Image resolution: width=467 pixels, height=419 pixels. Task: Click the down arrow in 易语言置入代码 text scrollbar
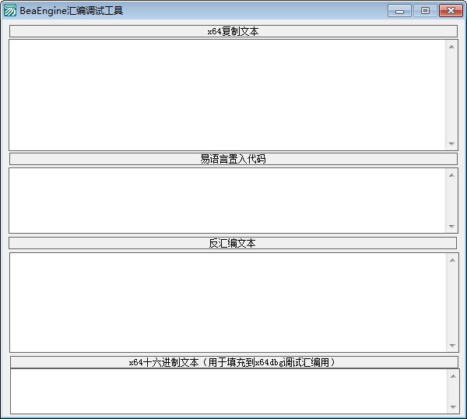(x=451, y=227)
